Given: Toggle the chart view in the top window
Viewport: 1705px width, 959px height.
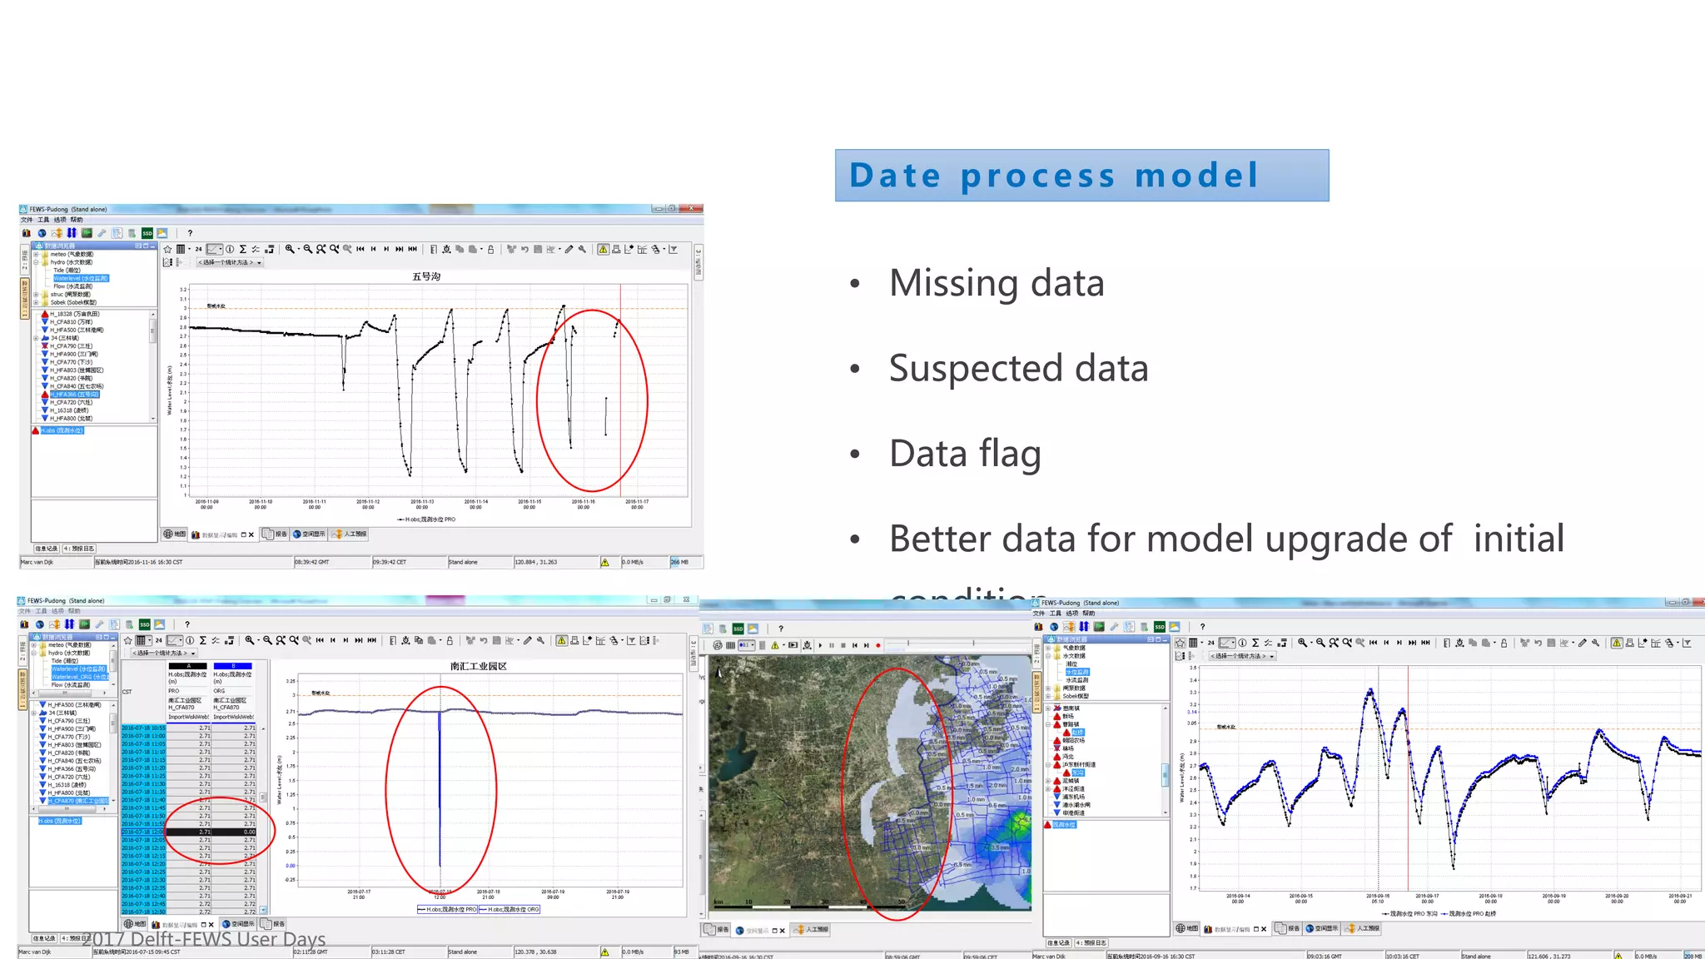Looking at the screenshot, I should (x=214, y=249).
